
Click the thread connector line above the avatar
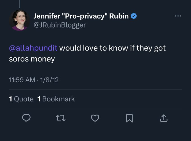pyautogui.click(x=19, y=4)
